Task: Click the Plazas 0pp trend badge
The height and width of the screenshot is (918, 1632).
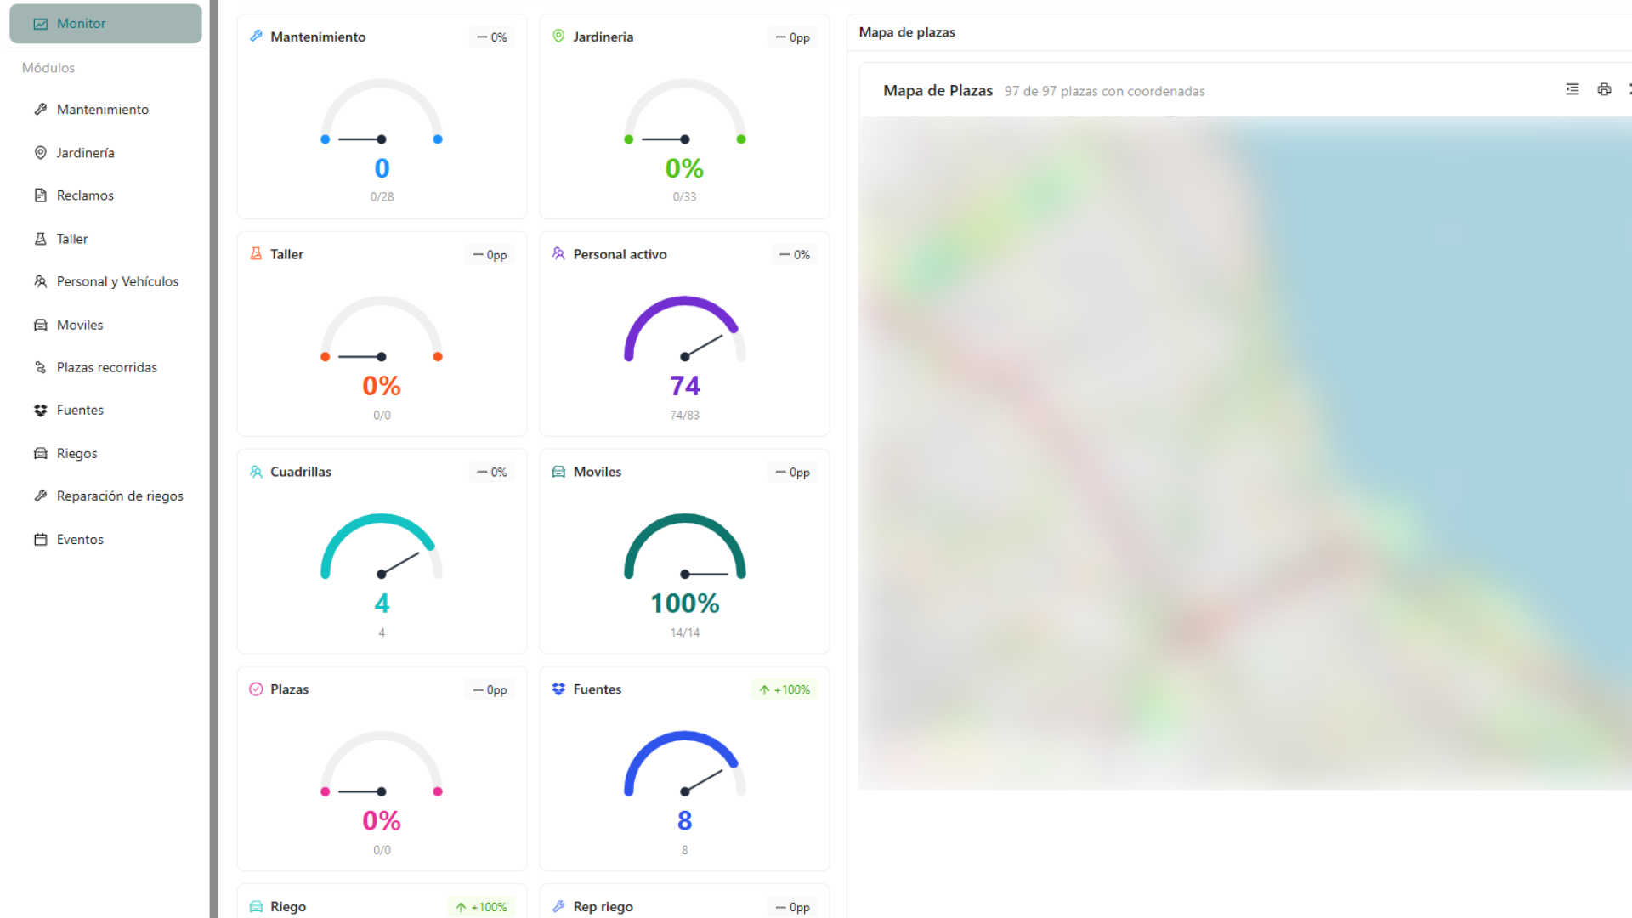Action: click(490, 690)
